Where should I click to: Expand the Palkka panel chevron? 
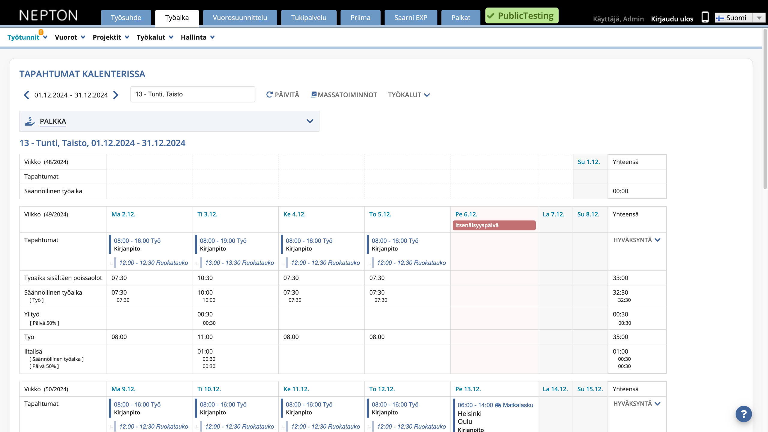tap(310, 121)
